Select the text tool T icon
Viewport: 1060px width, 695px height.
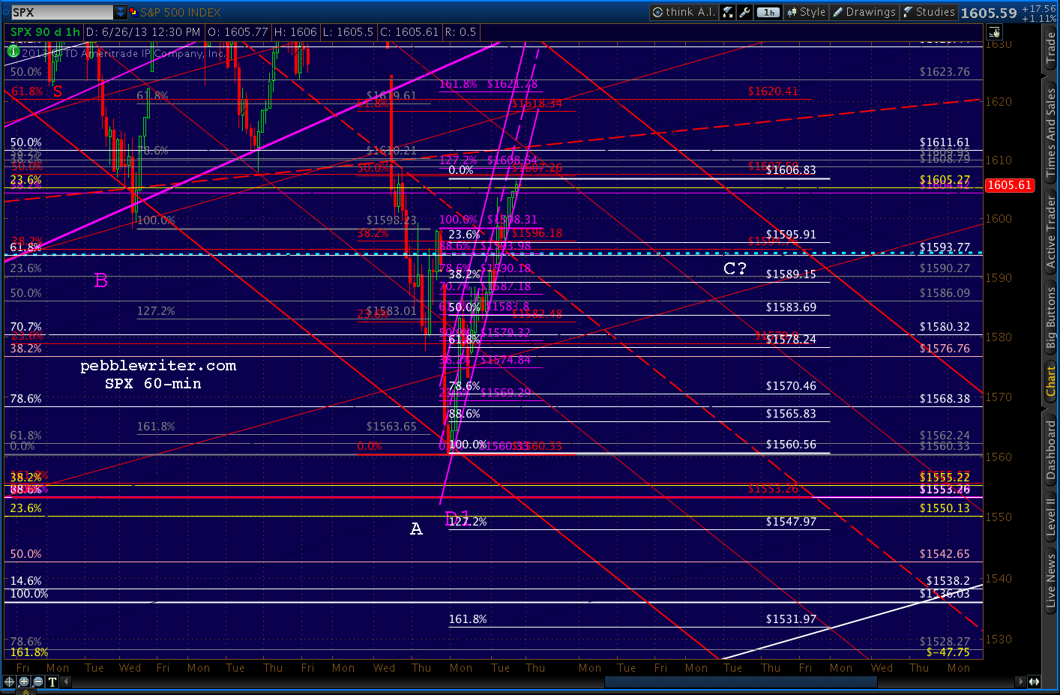pyautogui.click(x=52, y=682)
